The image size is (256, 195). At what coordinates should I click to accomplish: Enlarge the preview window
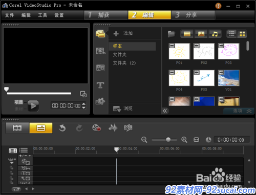click(x=83, y=94)
